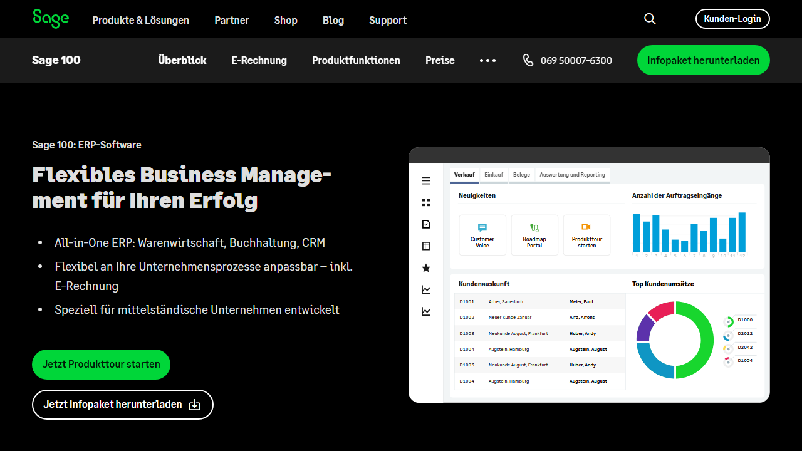The image size is (802, 451).
Task: Click Kundenauskunft section heading
Action: [x=484, y=284]
